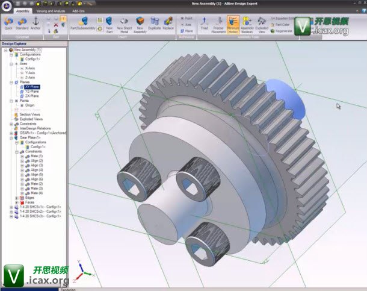The width and height of the screenshot is (367, 291).
Task: Select Exploded Views in tree
Action: click(31, 119)
